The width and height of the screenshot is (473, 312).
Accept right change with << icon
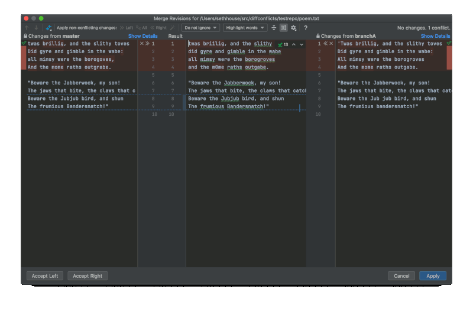326,43
